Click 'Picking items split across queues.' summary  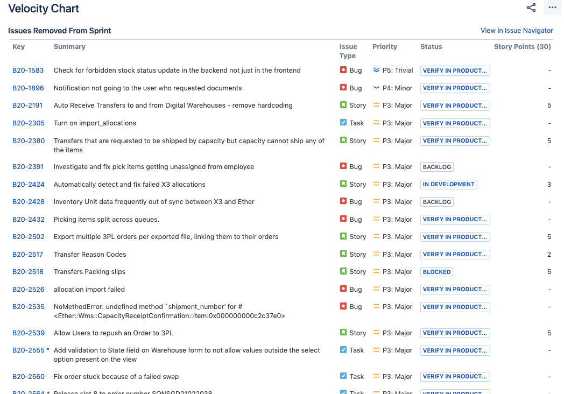click(107, 219)
